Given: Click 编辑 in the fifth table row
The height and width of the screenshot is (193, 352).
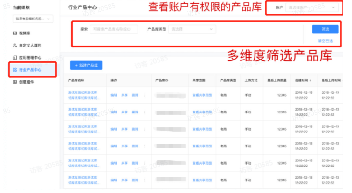Looking at the screenshot, I should pos(114,163).
